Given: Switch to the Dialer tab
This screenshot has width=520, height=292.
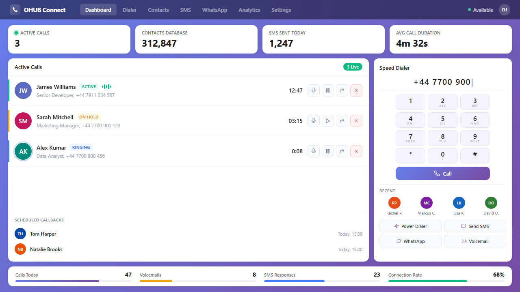Looking at the screenshot, I should (130, 10).
